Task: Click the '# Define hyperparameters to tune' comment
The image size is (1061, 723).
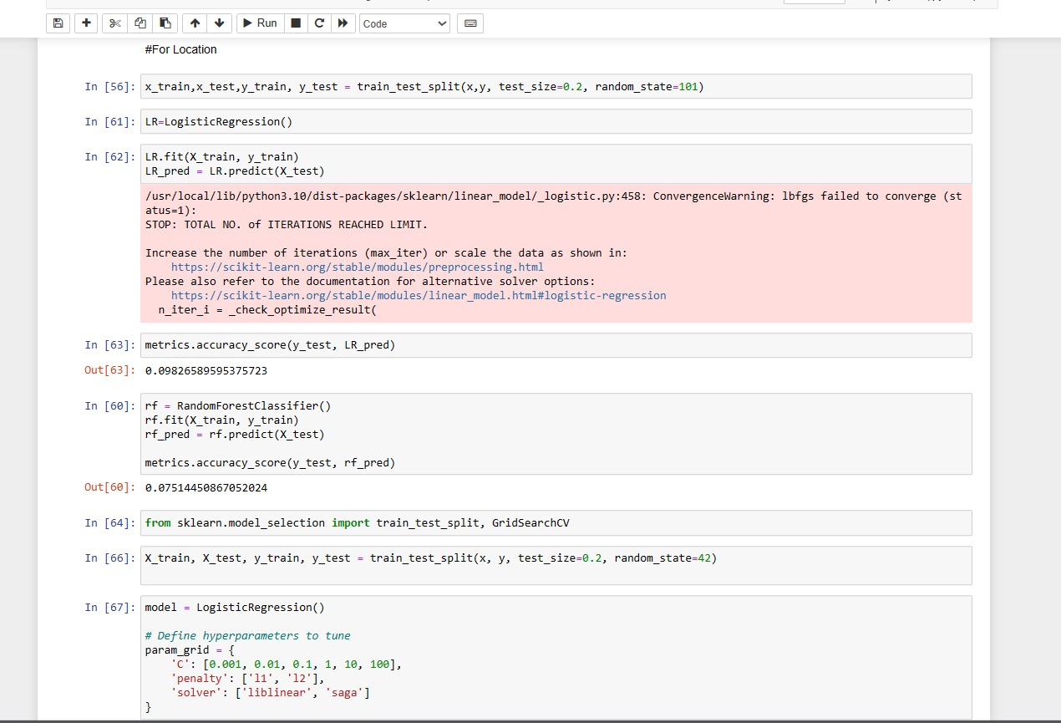Action: pos(248,636)
